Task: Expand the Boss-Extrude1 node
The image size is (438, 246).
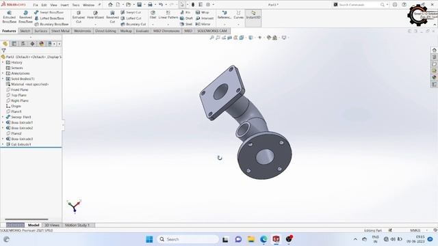Action: (x=3, y=122)
